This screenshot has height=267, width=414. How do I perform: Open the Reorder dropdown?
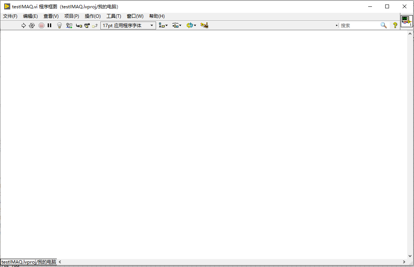coord(191,26)
